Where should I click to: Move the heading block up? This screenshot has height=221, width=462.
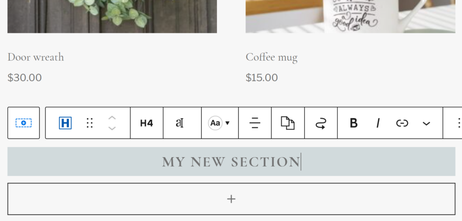point(112,118)
